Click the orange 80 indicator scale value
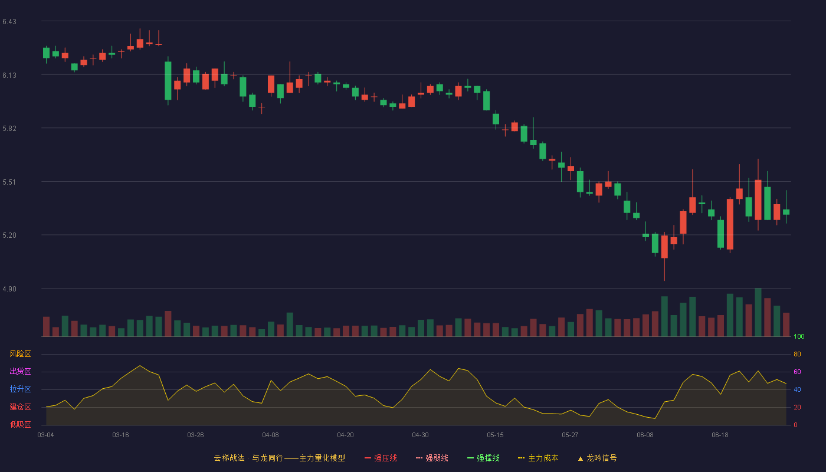Image resolution: width=826 pixels, height=472 pixels. click(x=797, y=354)
